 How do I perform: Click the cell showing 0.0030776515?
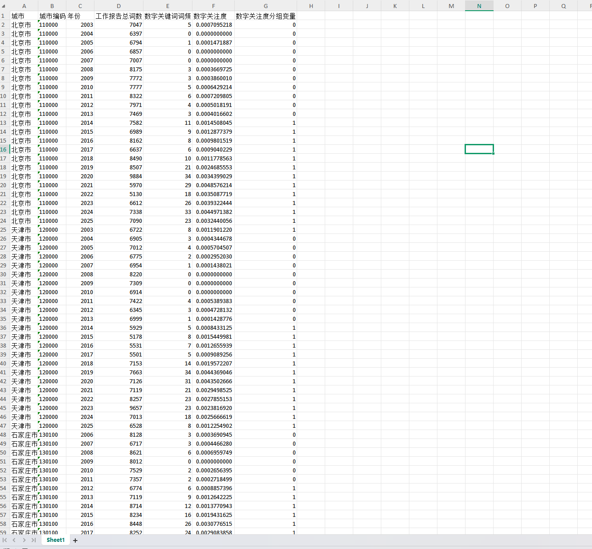214,524
